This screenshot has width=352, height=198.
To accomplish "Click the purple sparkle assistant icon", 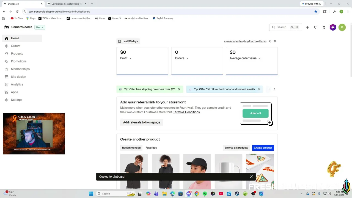I will coord(333,27).
